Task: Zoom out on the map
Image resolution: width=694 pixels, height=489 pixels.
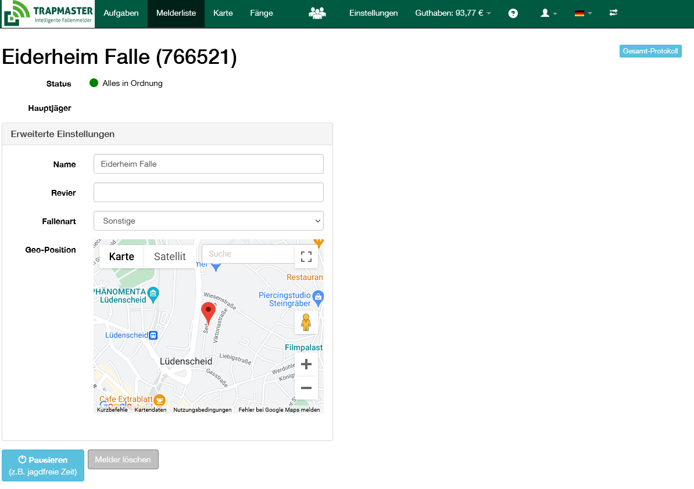Action: (306, 388)
